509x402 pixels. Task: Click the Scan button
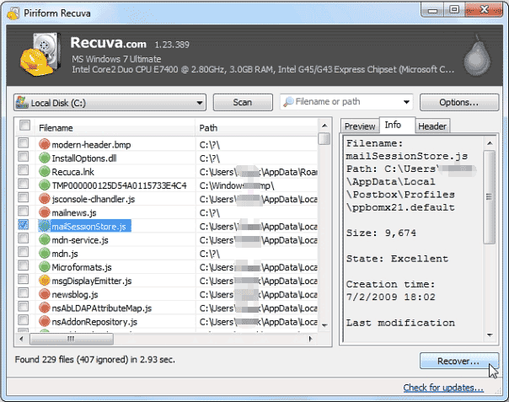click(243, 103)
